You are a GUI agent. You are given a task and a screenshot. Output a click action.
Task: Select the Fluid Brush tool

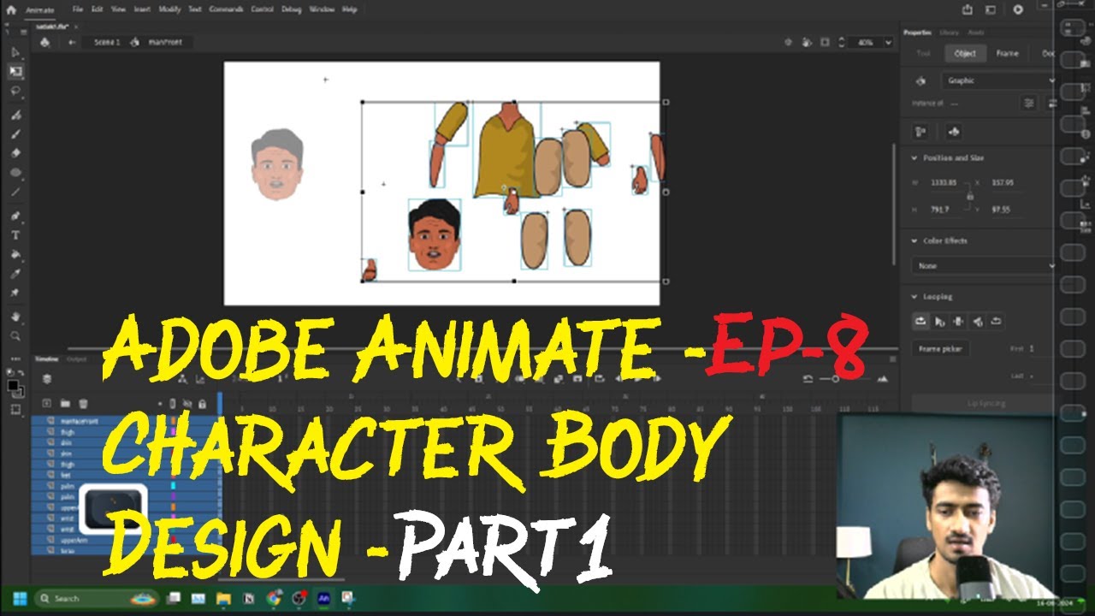[15, 114]
